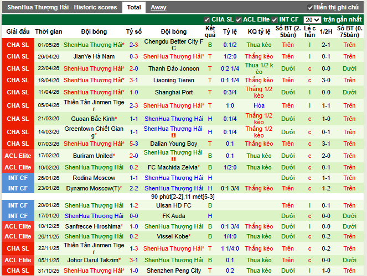Screen dimensions: 367x276
Task: Click ShenHua Thượng Hải - Historic scores title
Action: (62, 8)
